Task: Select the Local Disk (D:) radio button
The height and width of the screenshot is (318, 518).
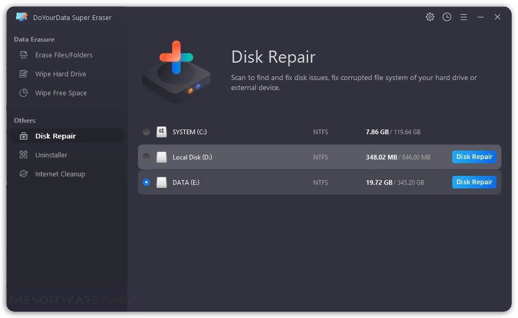Action: (x=146, y=157)
